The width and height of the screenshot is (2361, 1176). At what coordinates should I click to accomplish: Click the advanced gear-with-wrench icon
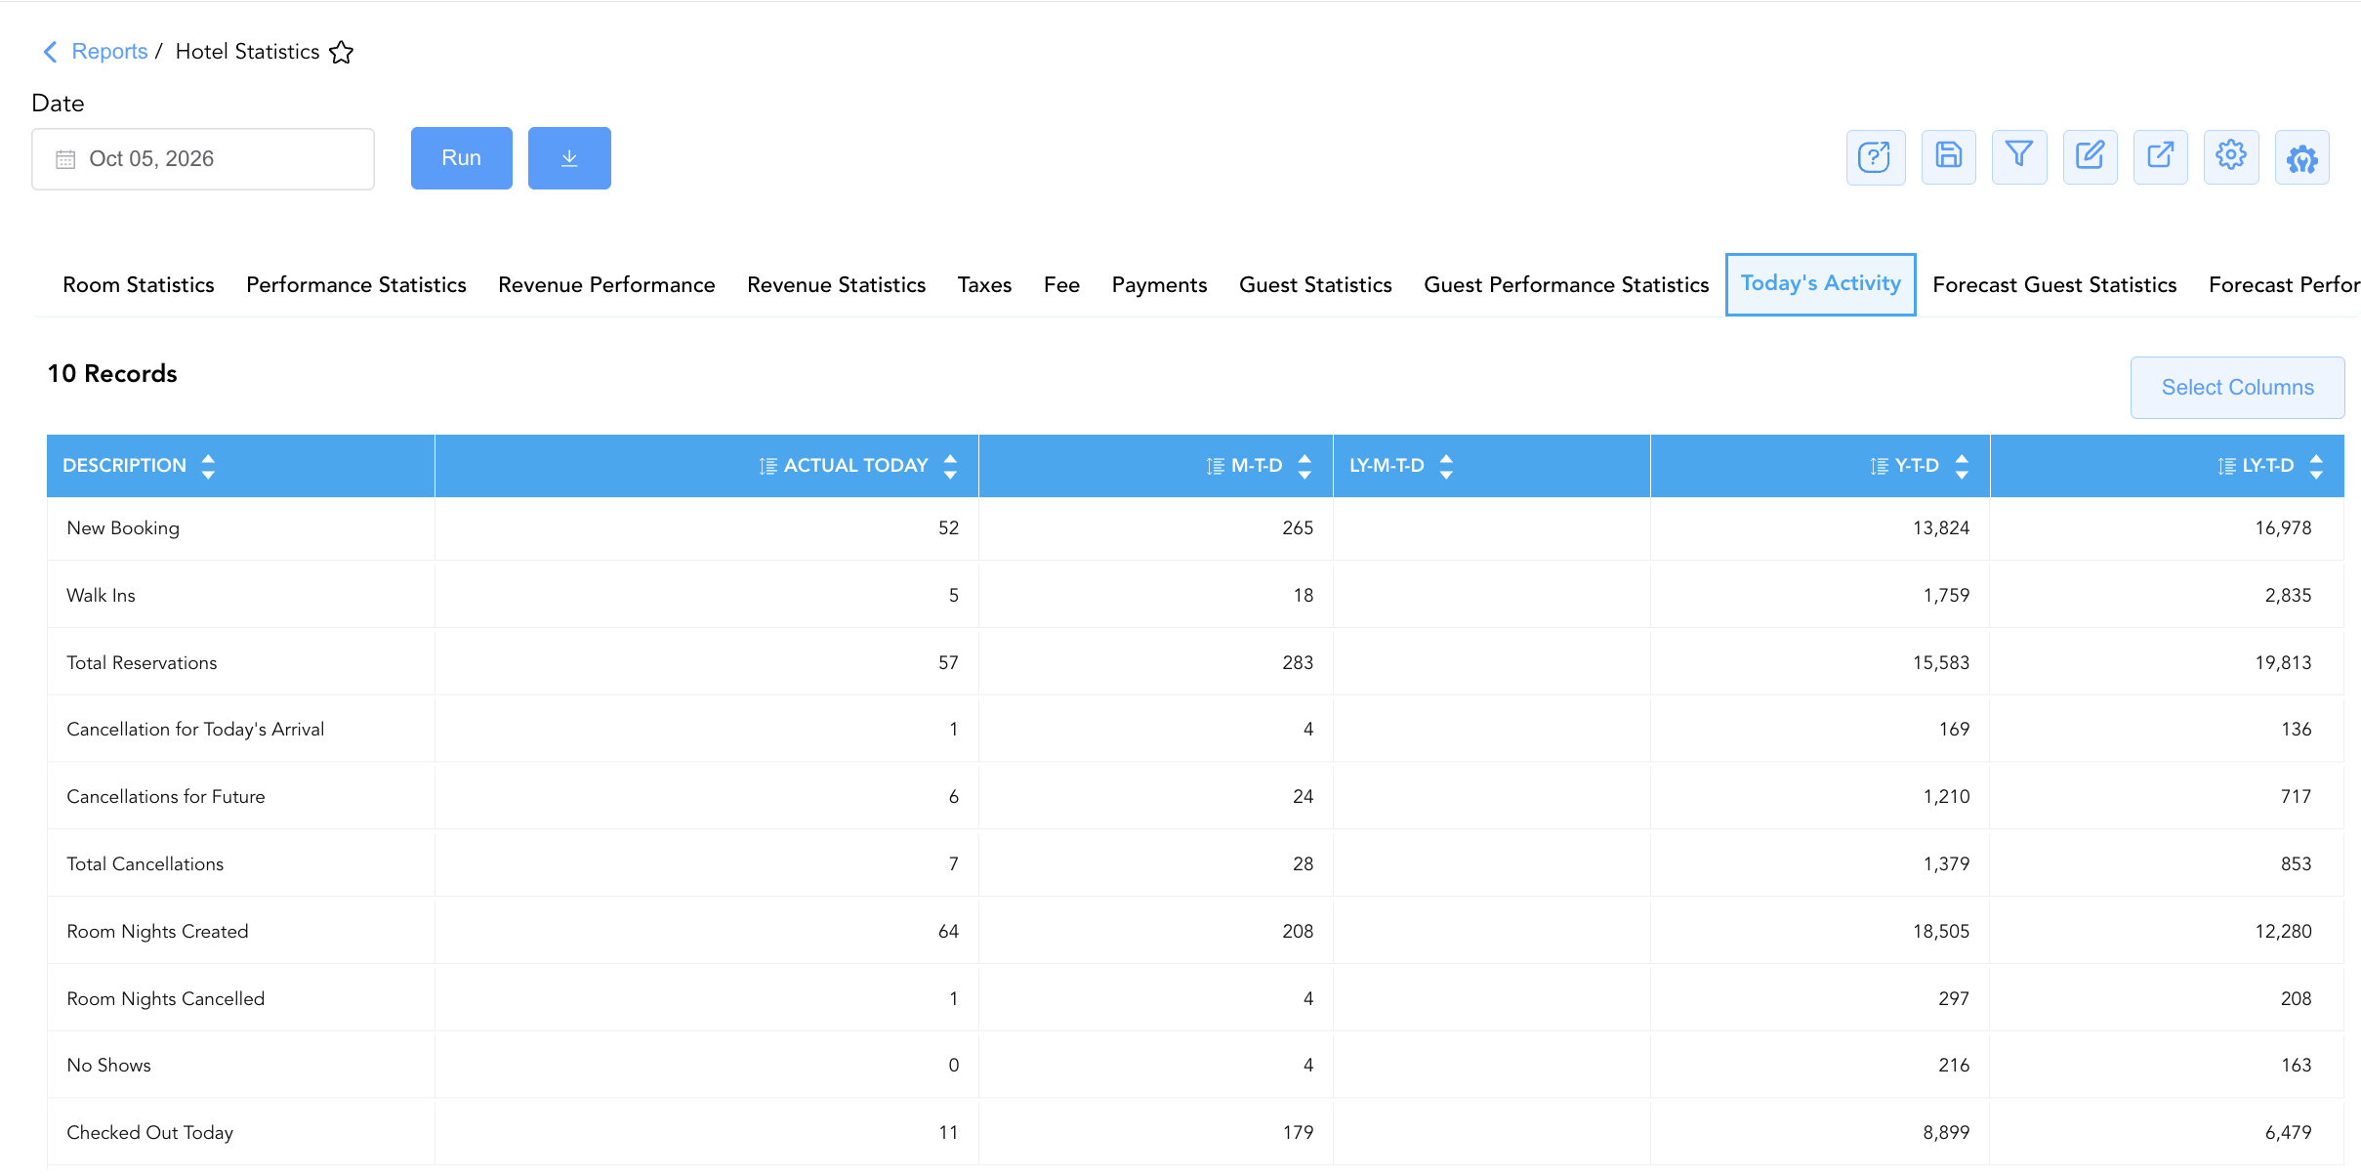(2301, 157)
